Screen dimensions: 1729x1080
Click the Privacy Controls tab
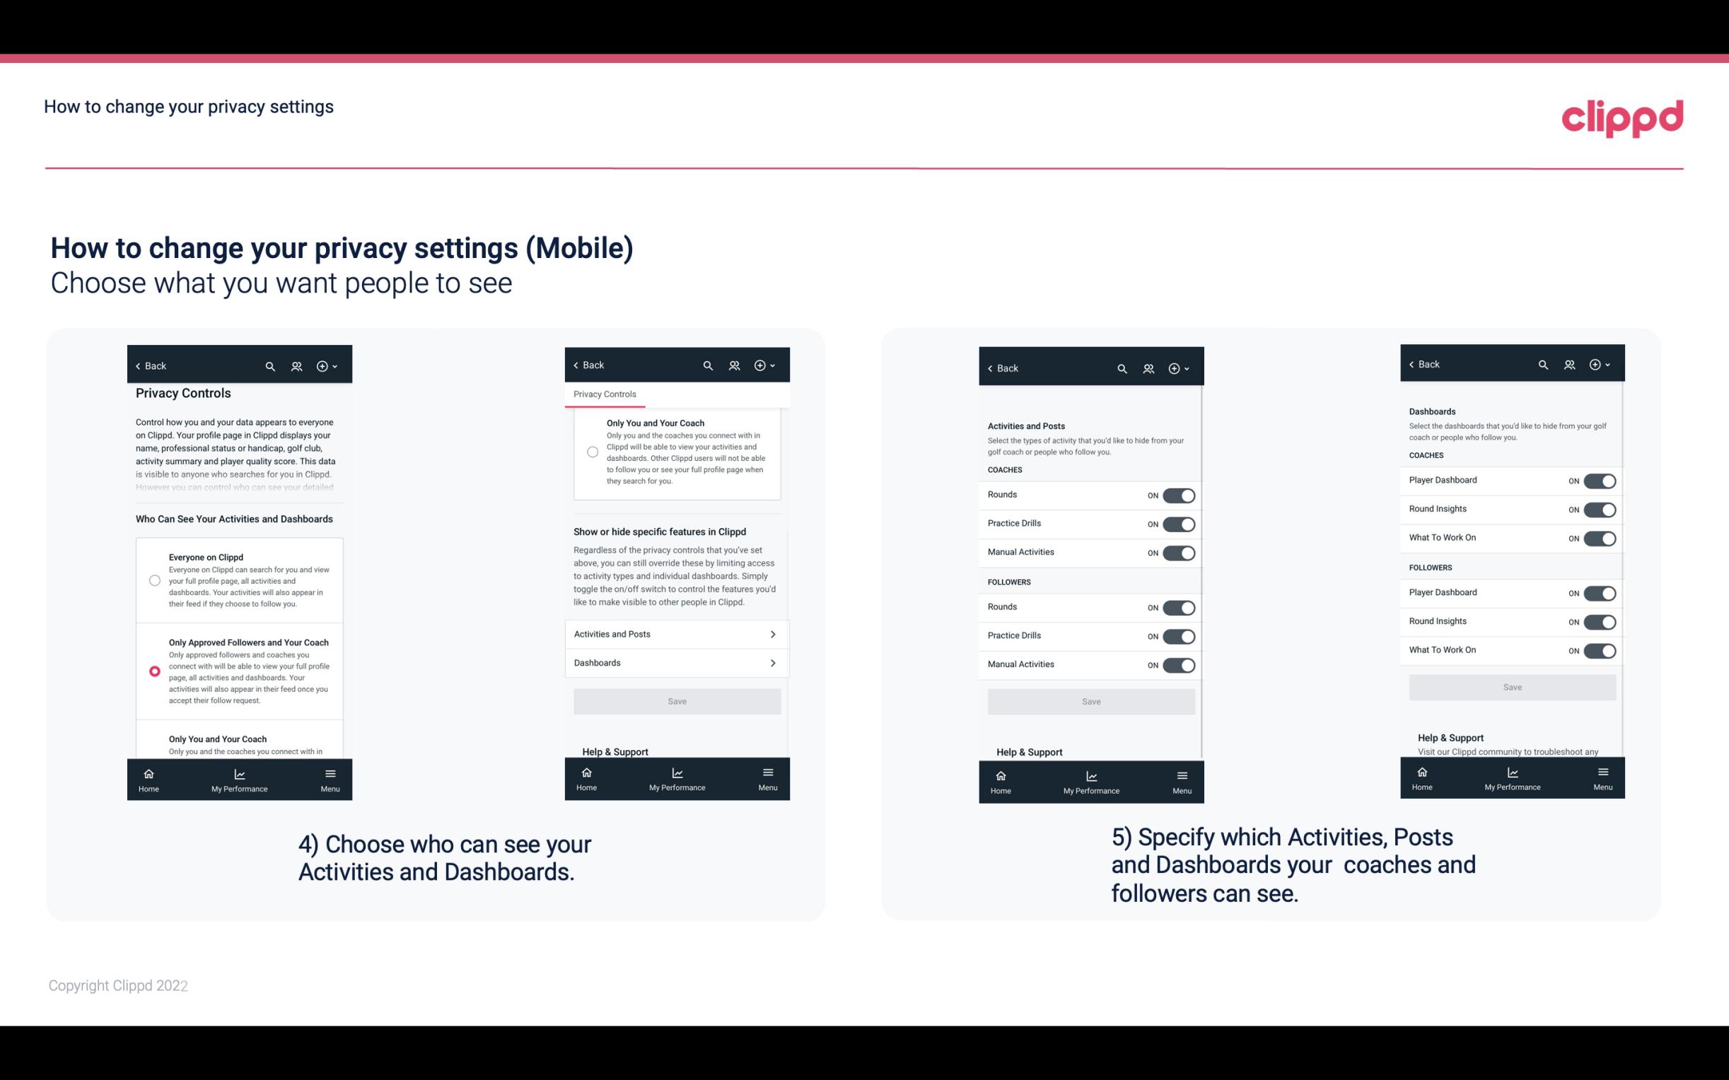click(x=604, y=394)
